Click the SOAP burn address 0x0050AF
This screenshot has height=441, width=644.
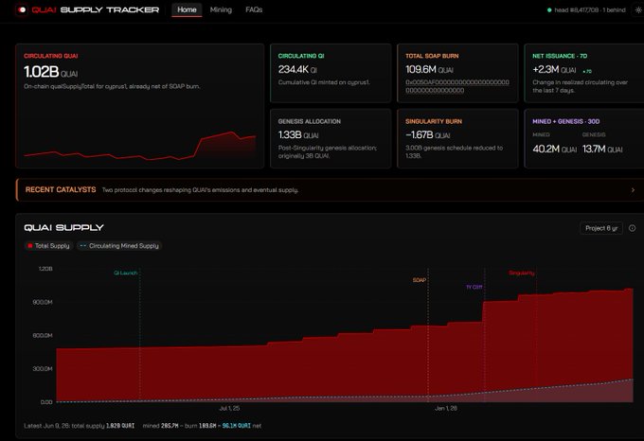457,86
